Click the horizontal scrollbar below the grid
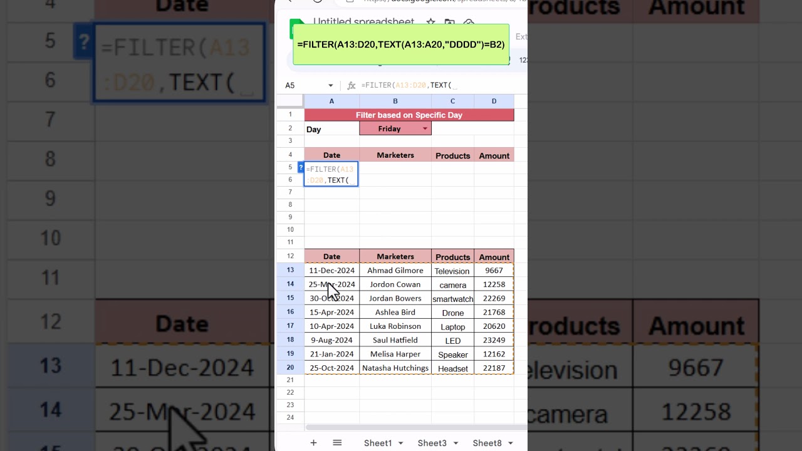The width and height of the screenshot is (802, 451). 416,427
